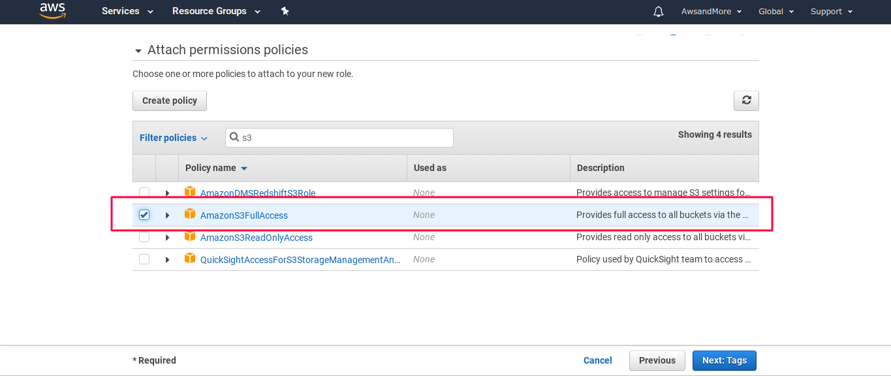This screenshot has height=376, width=891.
Task: Click 'Provides full access to all buckets' description
Action: pyautogui.click(x=663, y=215)
